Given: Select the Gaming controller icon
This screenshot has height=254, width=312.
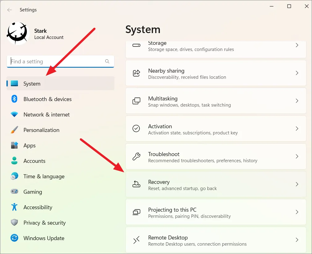Looking at the screenshot, I should [x=14, y=192].
